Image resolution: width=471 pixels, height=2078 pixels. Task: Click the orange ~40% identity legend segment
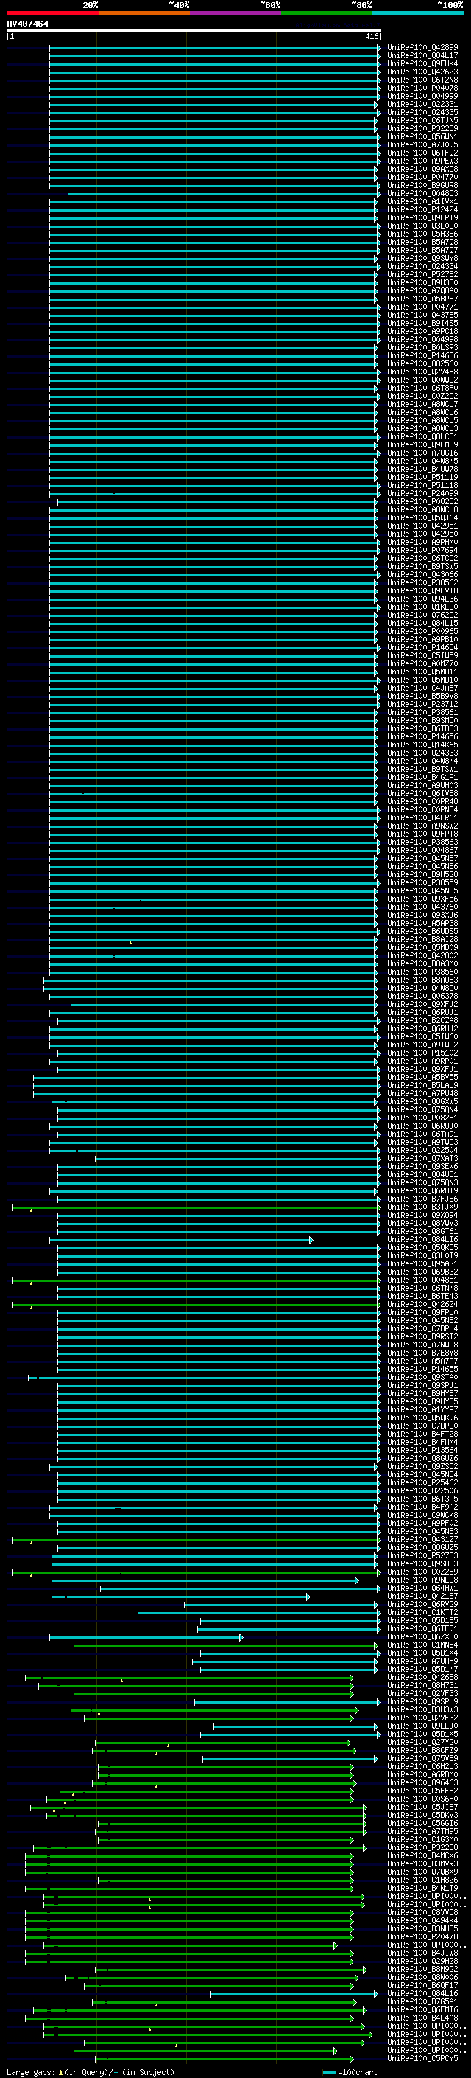(x=144, y=13)
